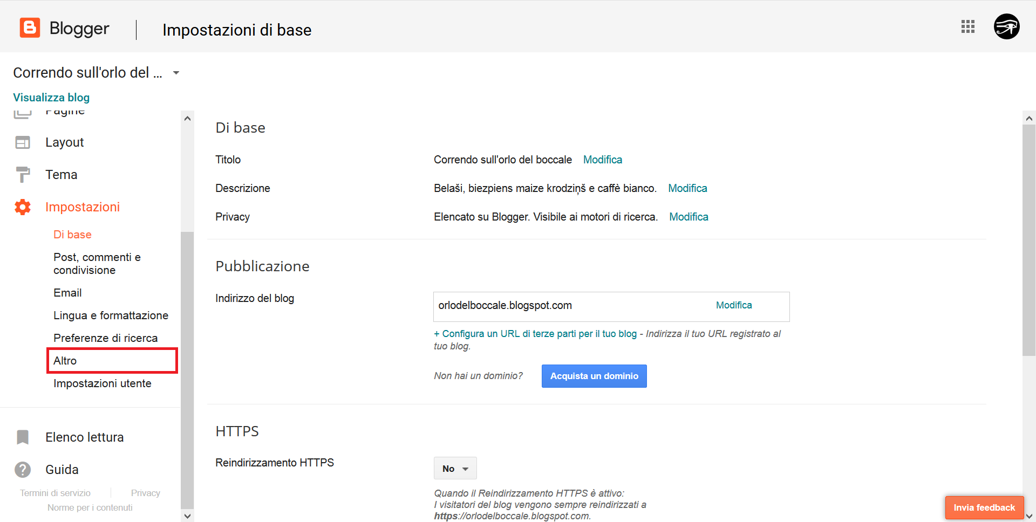The image size is (1036, 522).
Task: Click main page scrollbar down arrow
Action: (x=1029, y=516)
